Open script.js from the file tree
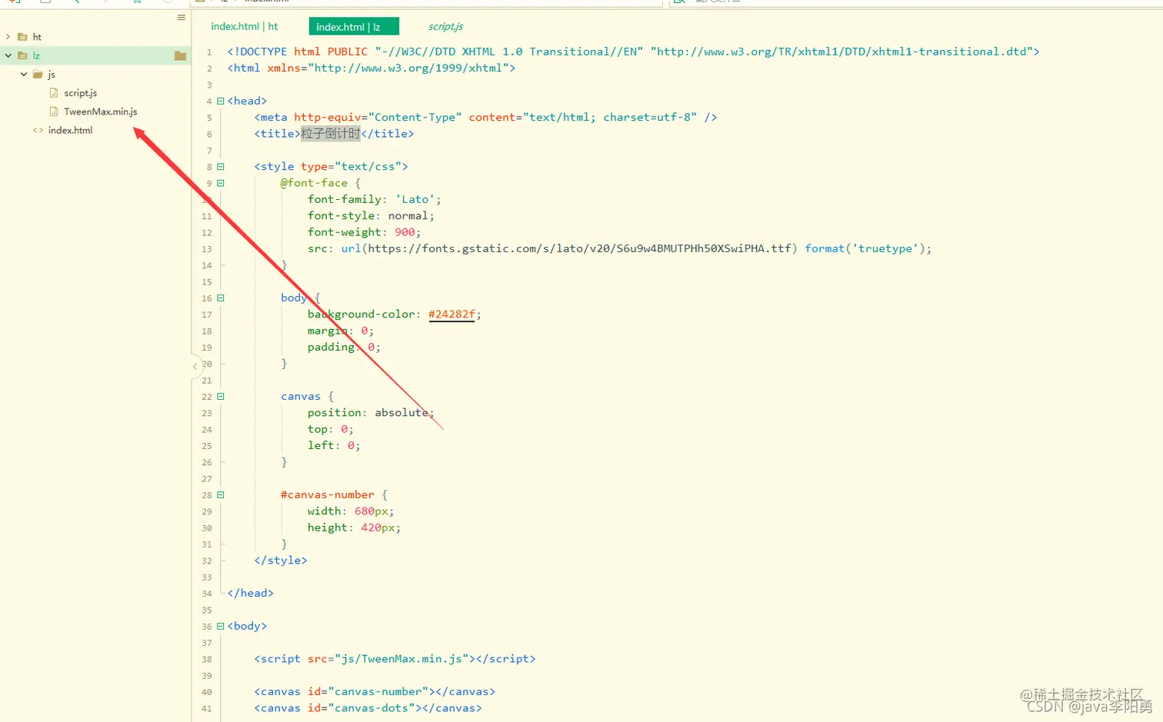1163x722 pixels. coord(81,93)
